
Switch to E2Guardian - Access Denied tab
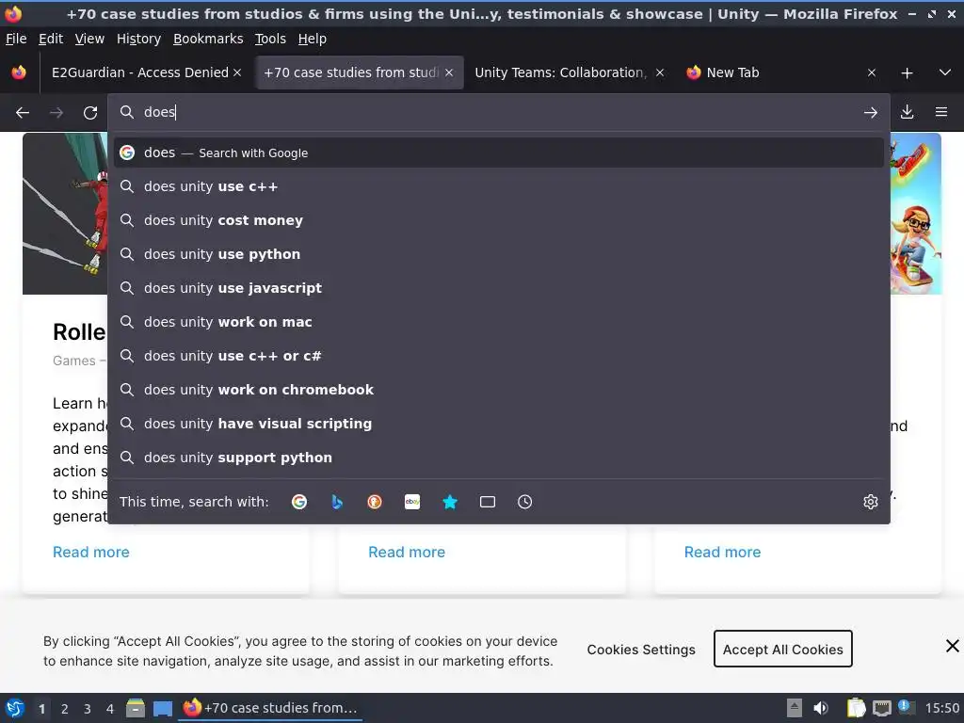[139, 72]
